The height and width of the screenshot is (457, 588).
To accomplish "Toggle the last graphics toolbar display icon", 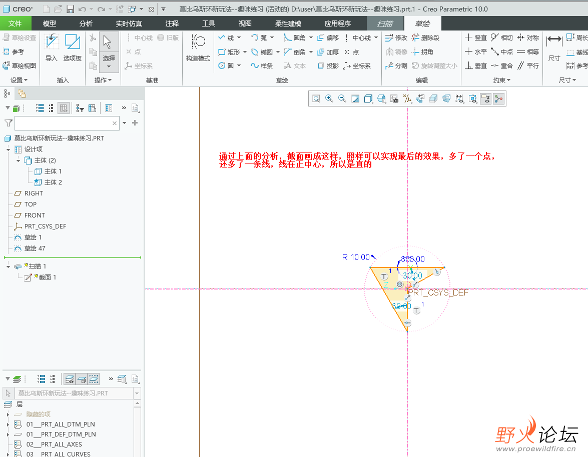I will pyautogui.click(x=498, y=98).
